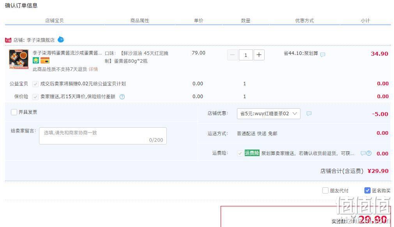The image size is (394, 227).
Task: Click the help question mark beside 保价险
Action: tap(122, 97)
